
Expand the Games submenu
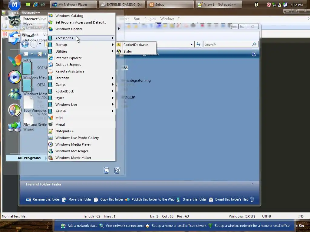(x=81, y=85)
